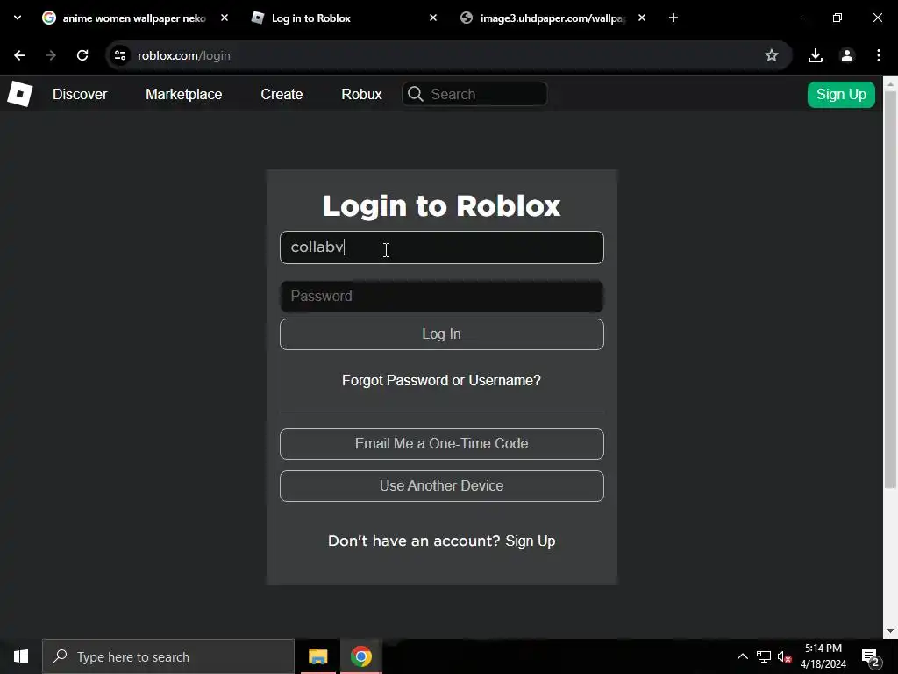Open the Robux menu item
This screenshot has width=898, height=674.
point(361,94)
